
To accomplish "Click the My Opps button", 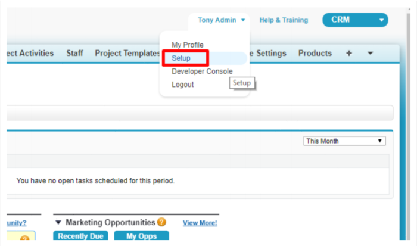I will [142, 236].
